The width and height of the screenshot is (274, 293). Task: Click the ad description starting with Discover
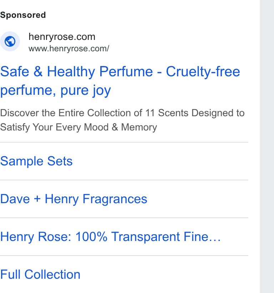(x=122, y=120)
